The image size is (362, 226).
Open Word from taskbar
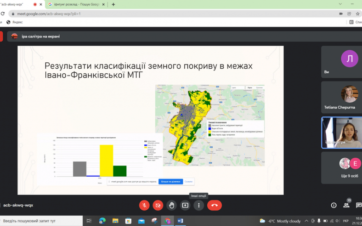pyautogui.click(x=180, y=221)
